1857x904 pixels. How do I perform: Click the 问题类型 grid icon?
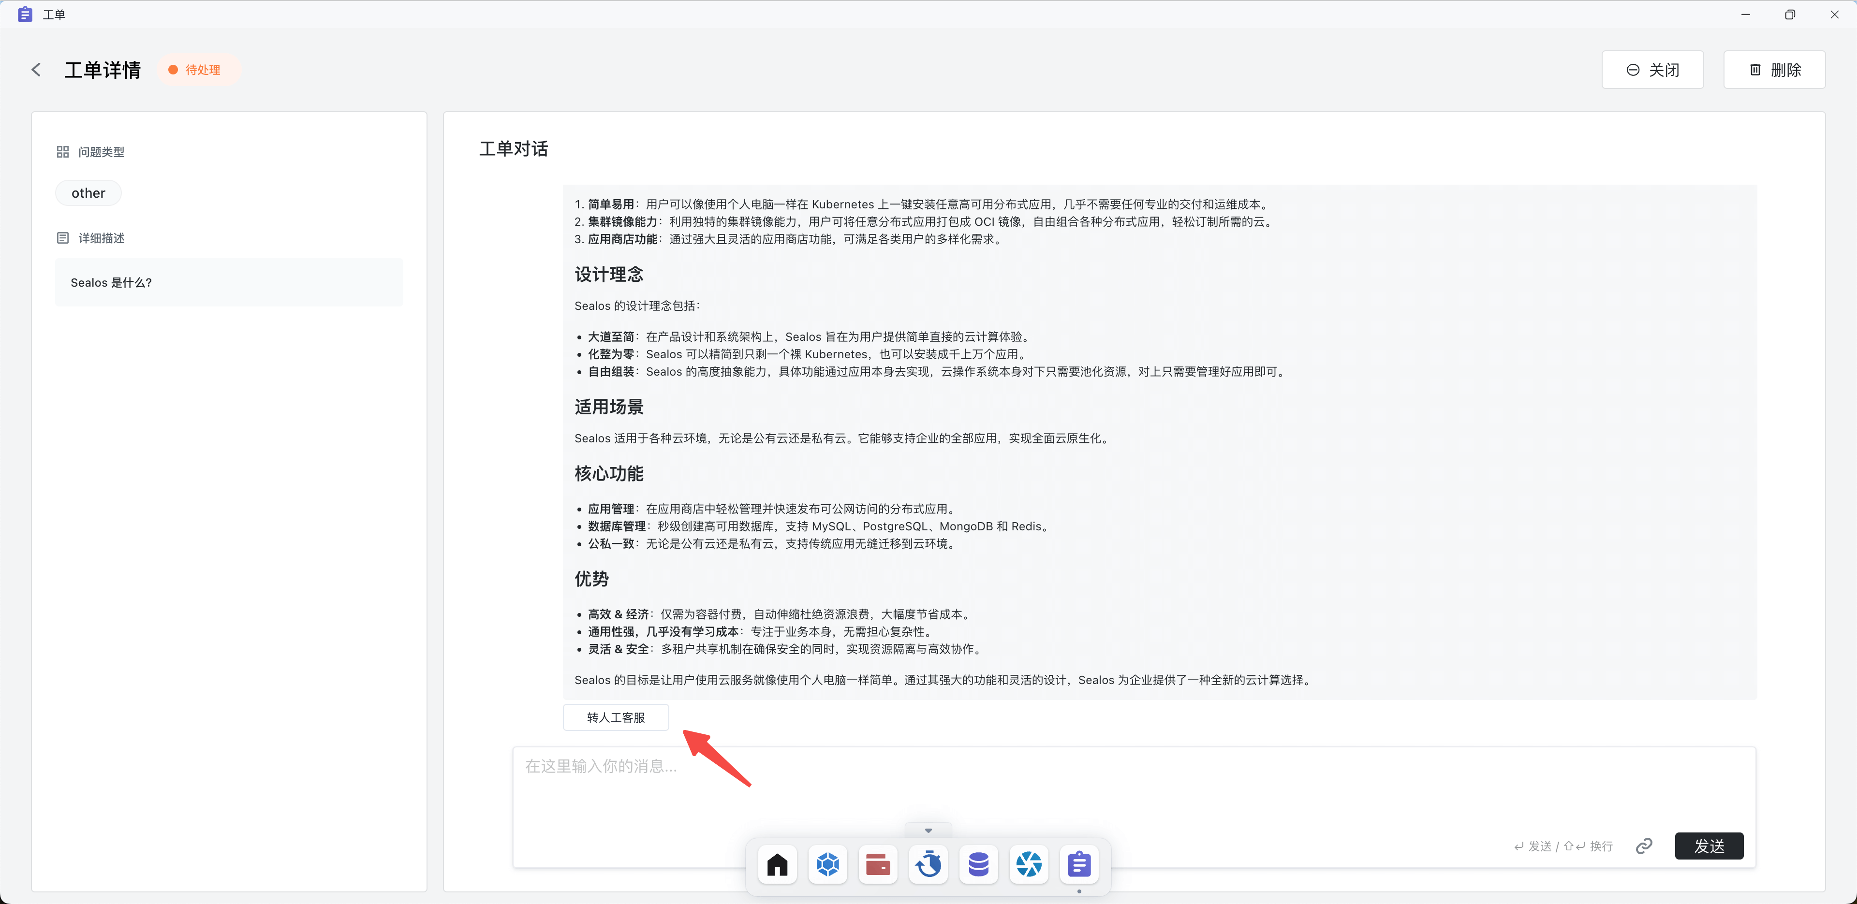coord(63,152)
